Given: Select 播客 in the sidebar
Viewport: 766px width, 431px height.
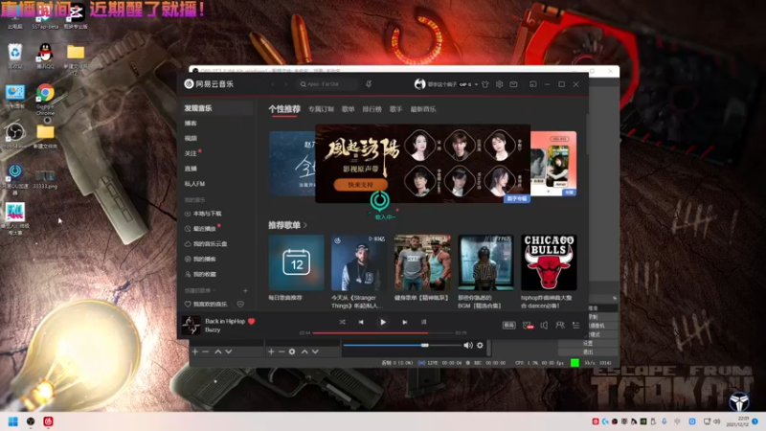Looking at the screenshot, I should (191, 124).
